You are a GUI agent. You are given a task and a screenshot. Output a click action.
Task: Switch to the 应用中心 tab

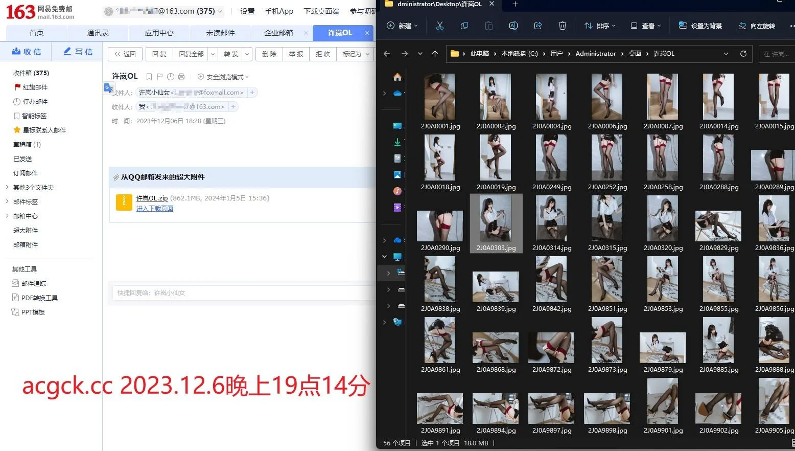coord(159,33)
